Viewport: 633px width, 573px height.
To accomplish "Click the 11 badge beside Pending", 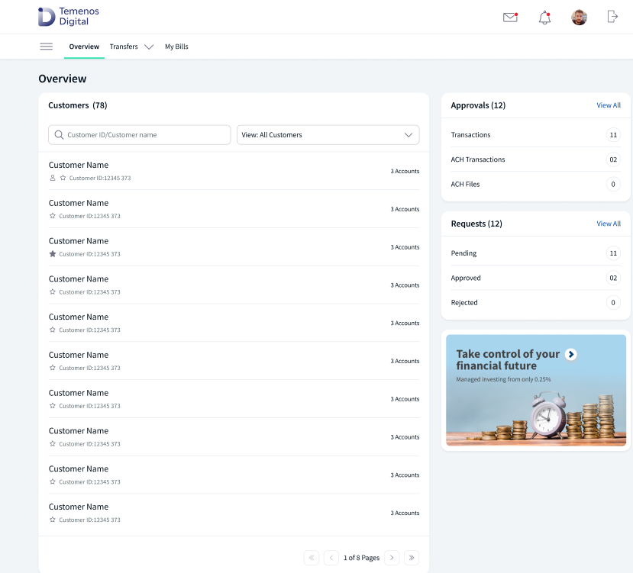I will click(x=613, y=253).
